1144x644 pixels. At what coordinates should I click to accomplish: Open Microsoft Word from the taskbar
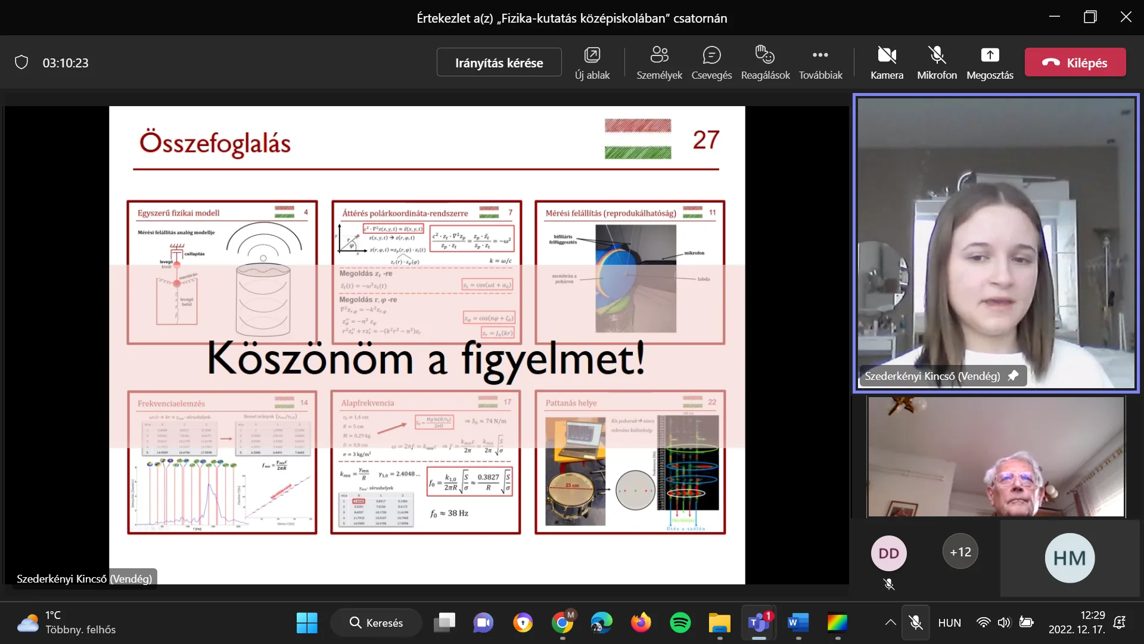(798, 623)
